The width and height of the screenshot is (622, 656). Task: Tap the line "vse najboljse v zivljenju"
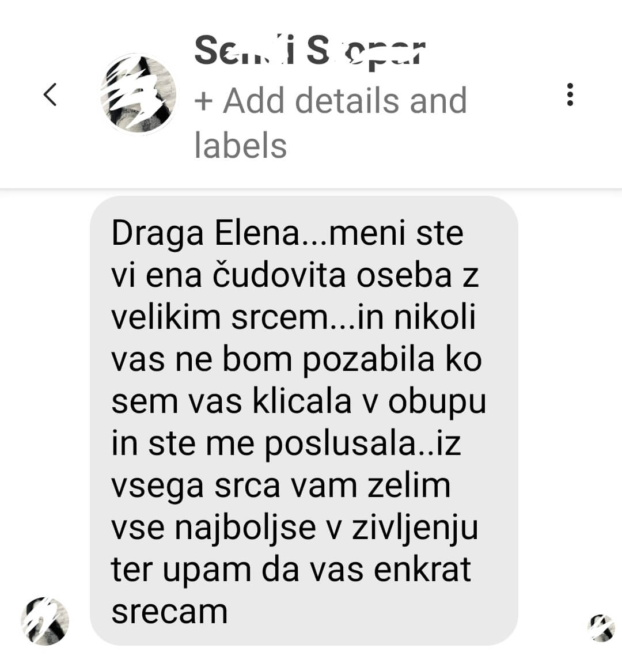(294, 528)
